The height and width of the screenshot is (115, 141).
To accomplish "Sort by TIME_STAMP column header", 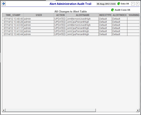I will pyautogui.click(x=13, y=15).
